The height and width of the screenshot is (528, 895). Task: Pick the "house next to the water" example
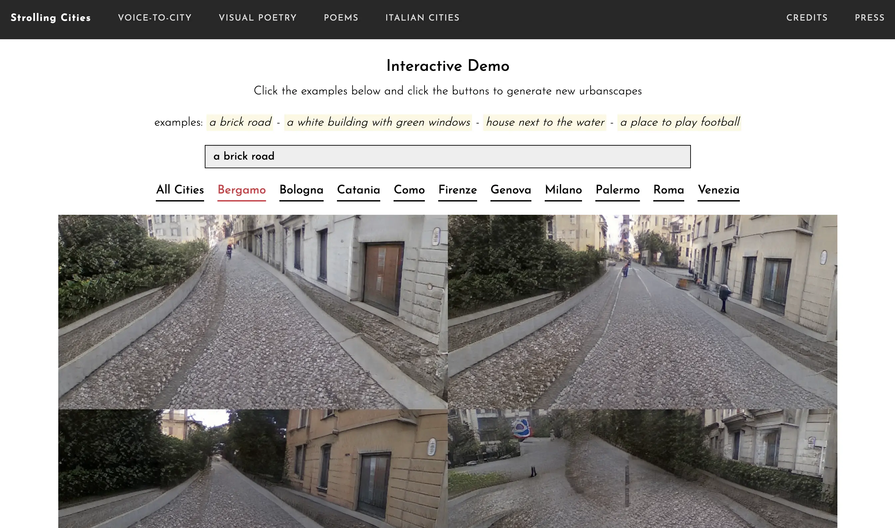pyautogui.click(x=545, y=122)
